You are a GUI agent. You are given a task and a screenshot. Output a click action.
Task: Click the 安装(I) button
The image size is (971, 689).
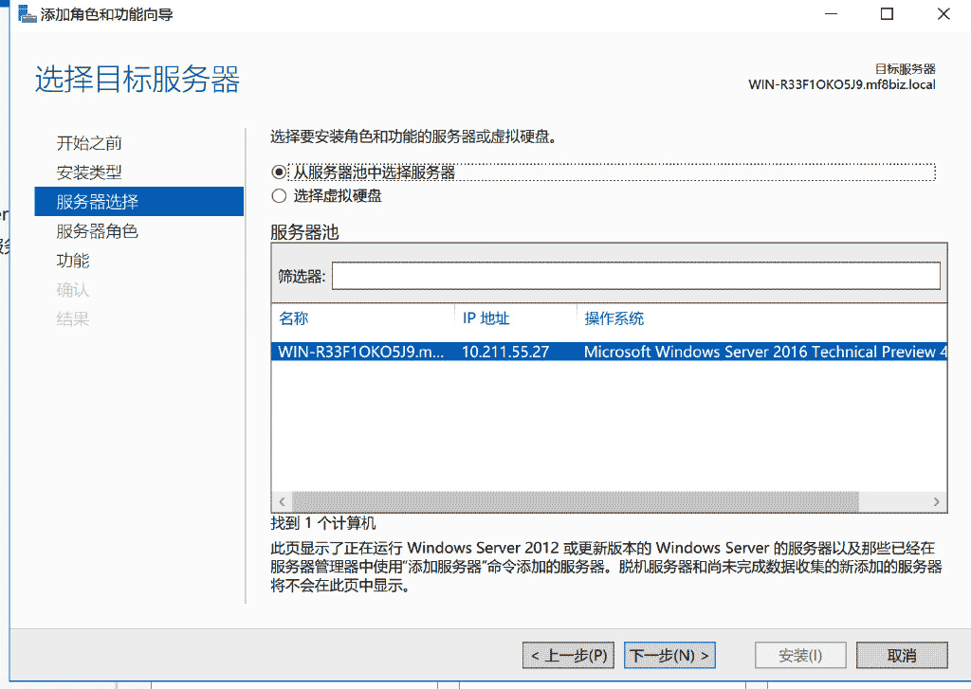click(799, 654)
